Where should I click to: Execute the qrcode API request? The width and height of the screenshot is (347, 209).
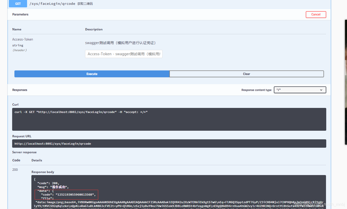tap(92, 74)
